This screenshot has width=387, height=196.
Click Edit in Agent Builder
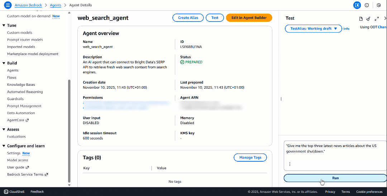[249, 18]
